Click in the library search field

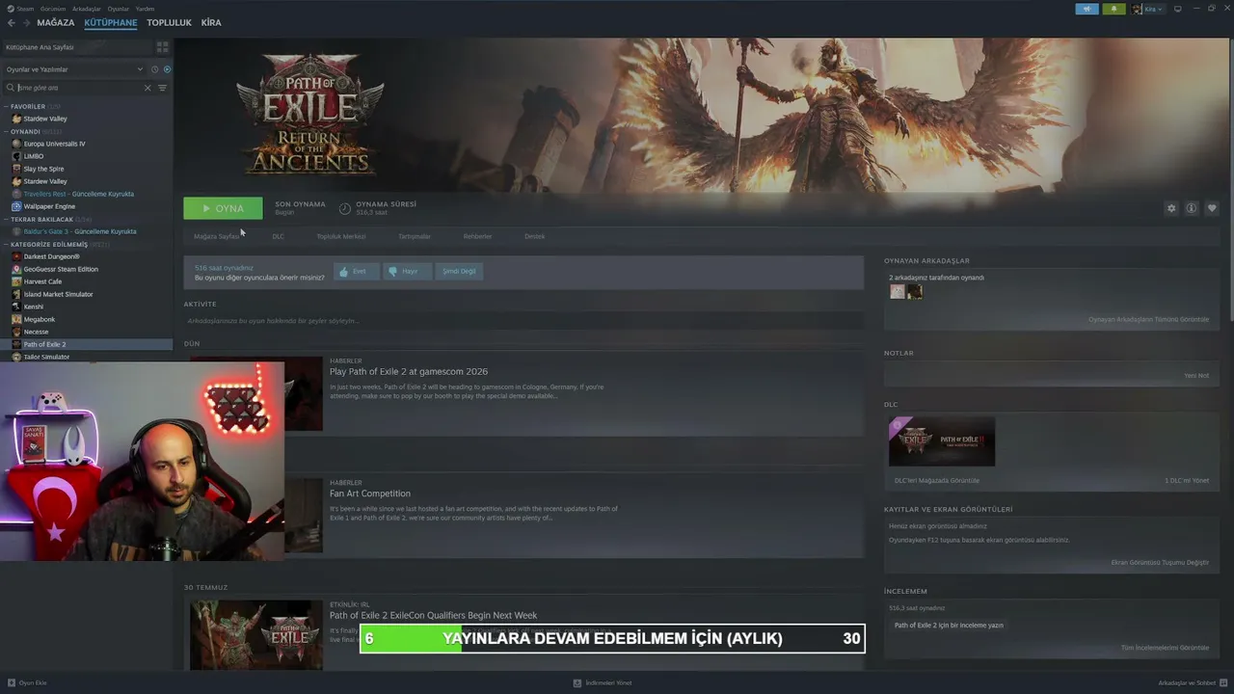pyautogui.click(x=79, y=88)
